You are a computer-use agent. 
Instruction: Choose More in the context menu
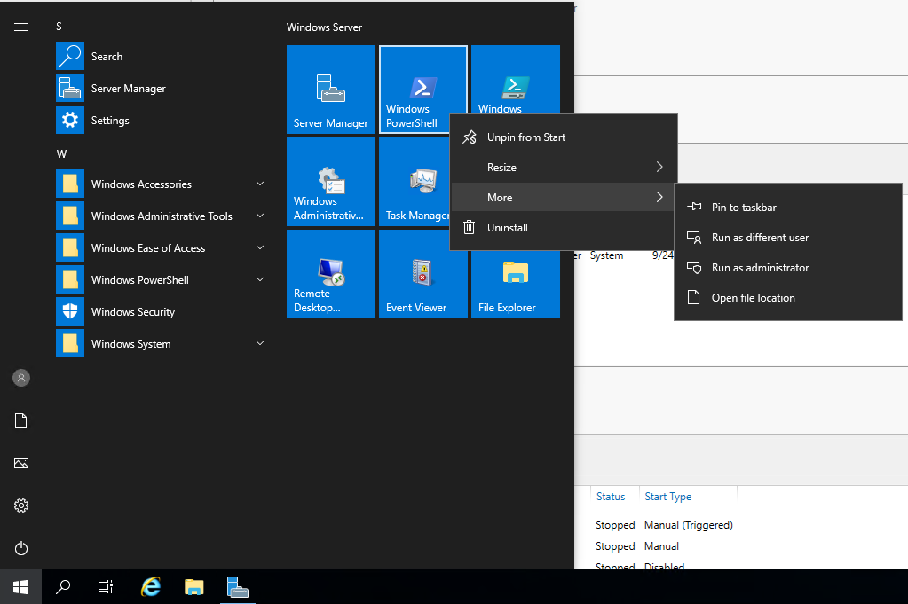[x=564, y=197]
